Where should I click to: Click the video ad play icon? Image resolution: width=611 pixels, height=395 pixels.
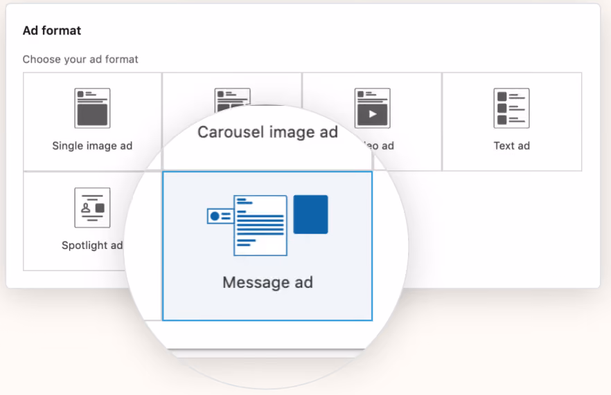click(x=372, y=108)
